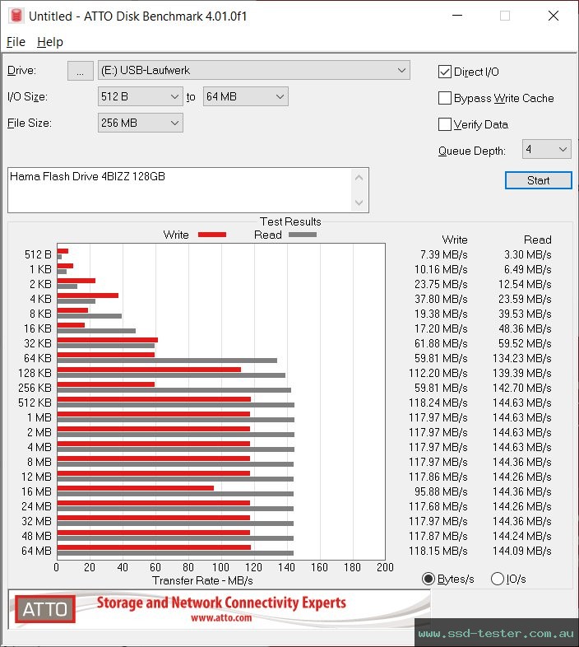Click the 117.68 MB/s write result
Viewport: 579px width, 647px height.
(438, 507)
